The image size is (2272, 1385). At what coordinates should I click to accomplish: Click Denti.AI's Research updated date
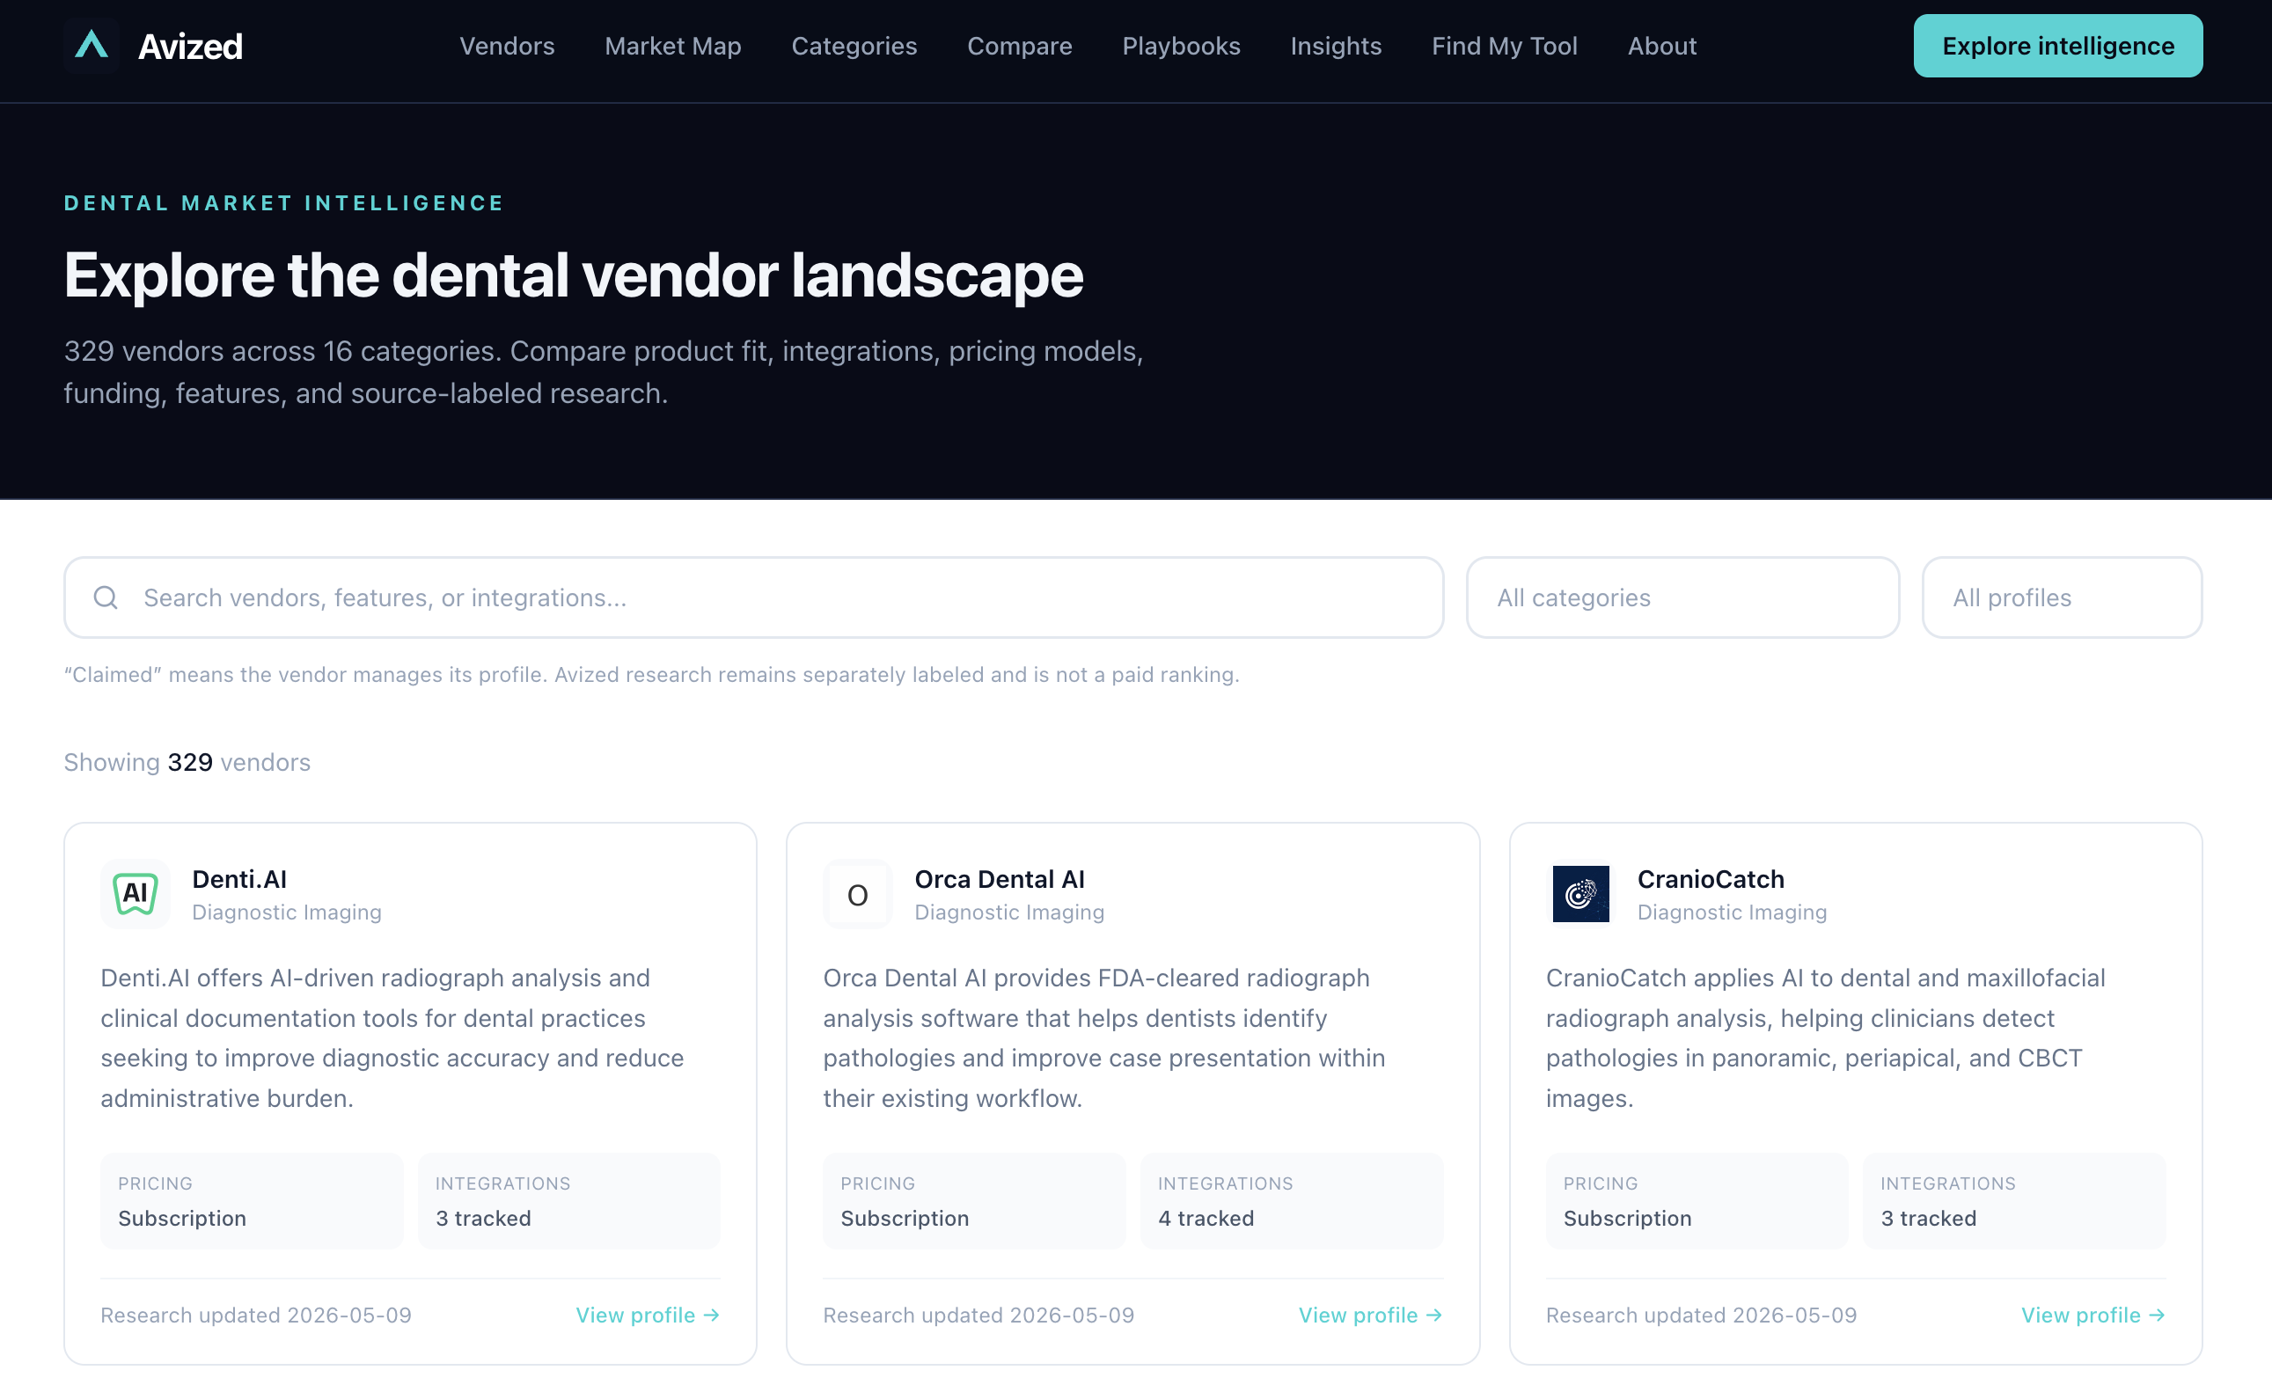(256, 1315)
